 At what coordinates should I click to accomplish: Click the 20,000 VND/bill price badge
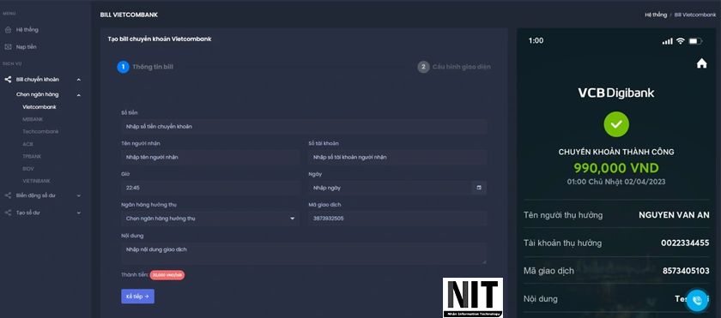tap(167, 275)
